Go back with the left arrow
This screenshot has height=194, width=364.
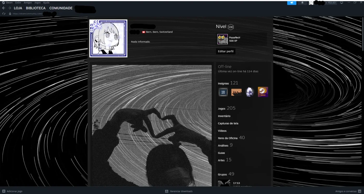pyautogui.click(x=4, y=8)
